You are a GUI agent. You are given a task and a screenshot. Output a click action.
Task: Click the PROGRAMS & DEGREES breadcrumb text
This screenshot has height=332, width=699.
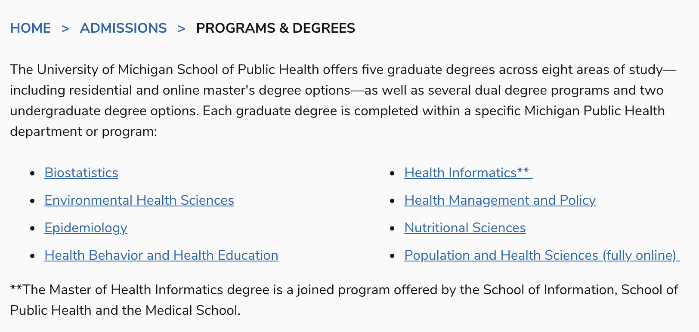coord(275,28)
